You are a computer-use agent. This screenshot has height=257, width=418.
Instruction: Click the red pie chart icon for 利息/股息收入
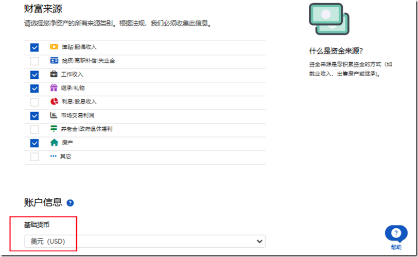(x=54, y=101)
